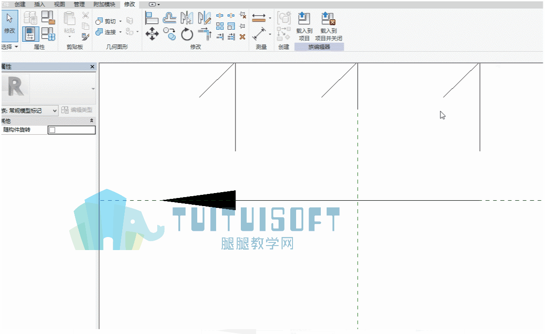
Task: Select Trim/Extend Multiple Elements tool
Action: click(231, 37)
